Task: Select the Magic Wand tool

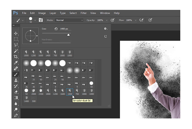Action: [x=16, y=51]
